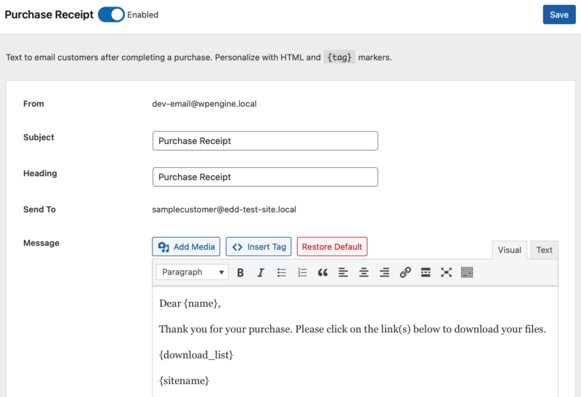Image resolution: width=581 pixels, height=397 pixels.
Task: Enter fullscreen editor mode
Action: coord(446,272)
